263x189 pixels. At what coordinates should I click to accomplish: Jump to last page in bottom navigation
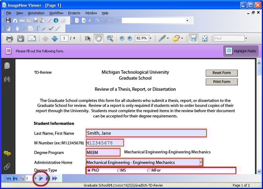click(x=48, y=178)
